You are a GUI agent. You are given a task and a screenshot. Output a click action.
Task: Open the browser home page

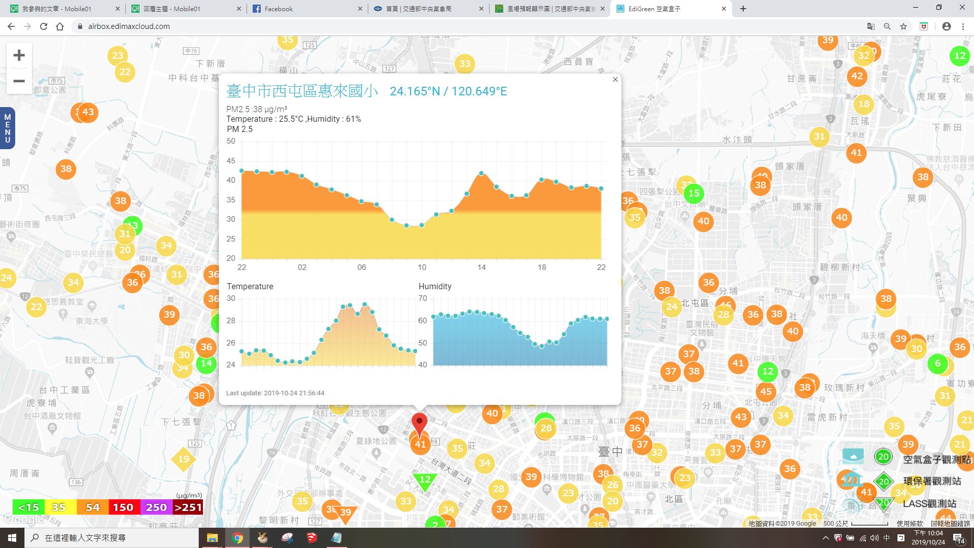[60, 26]
